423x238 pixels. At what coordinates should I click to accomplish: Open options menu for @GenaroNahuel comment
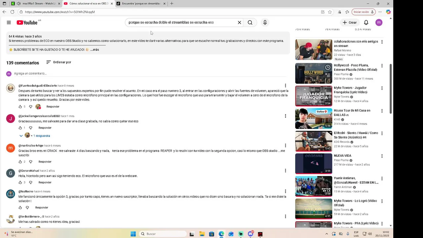(x=286, y=171)
